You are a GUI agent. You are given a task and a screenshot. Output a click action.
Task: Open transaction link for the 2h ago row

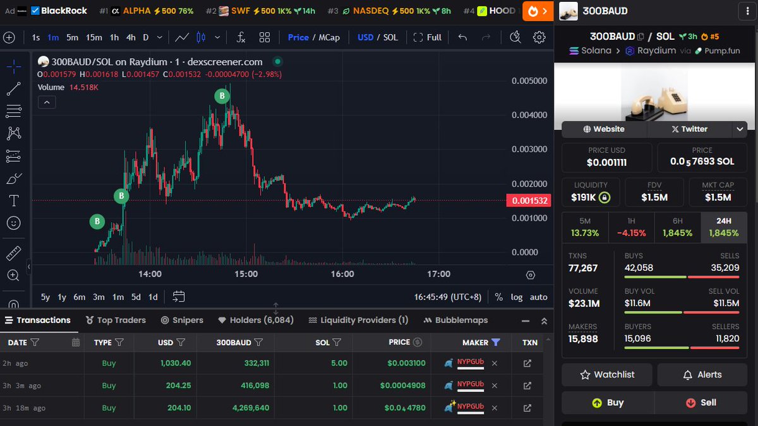pyautogui.click(x=527, y=364)
